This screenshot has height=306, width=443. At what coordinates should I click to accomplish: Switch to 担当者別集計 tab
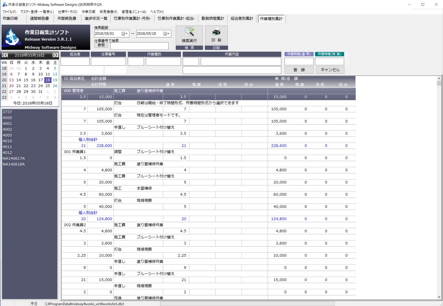point(242,19)
